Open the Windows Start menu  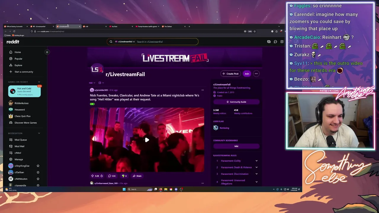coord(124,189)
